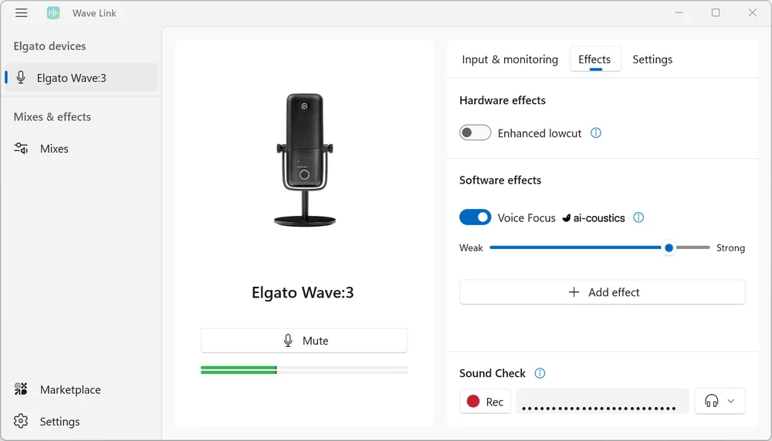Show info about Voice Focus
The height and width of the screenshot is (441, 772).
pyautogui.click(x=638, y=217)
